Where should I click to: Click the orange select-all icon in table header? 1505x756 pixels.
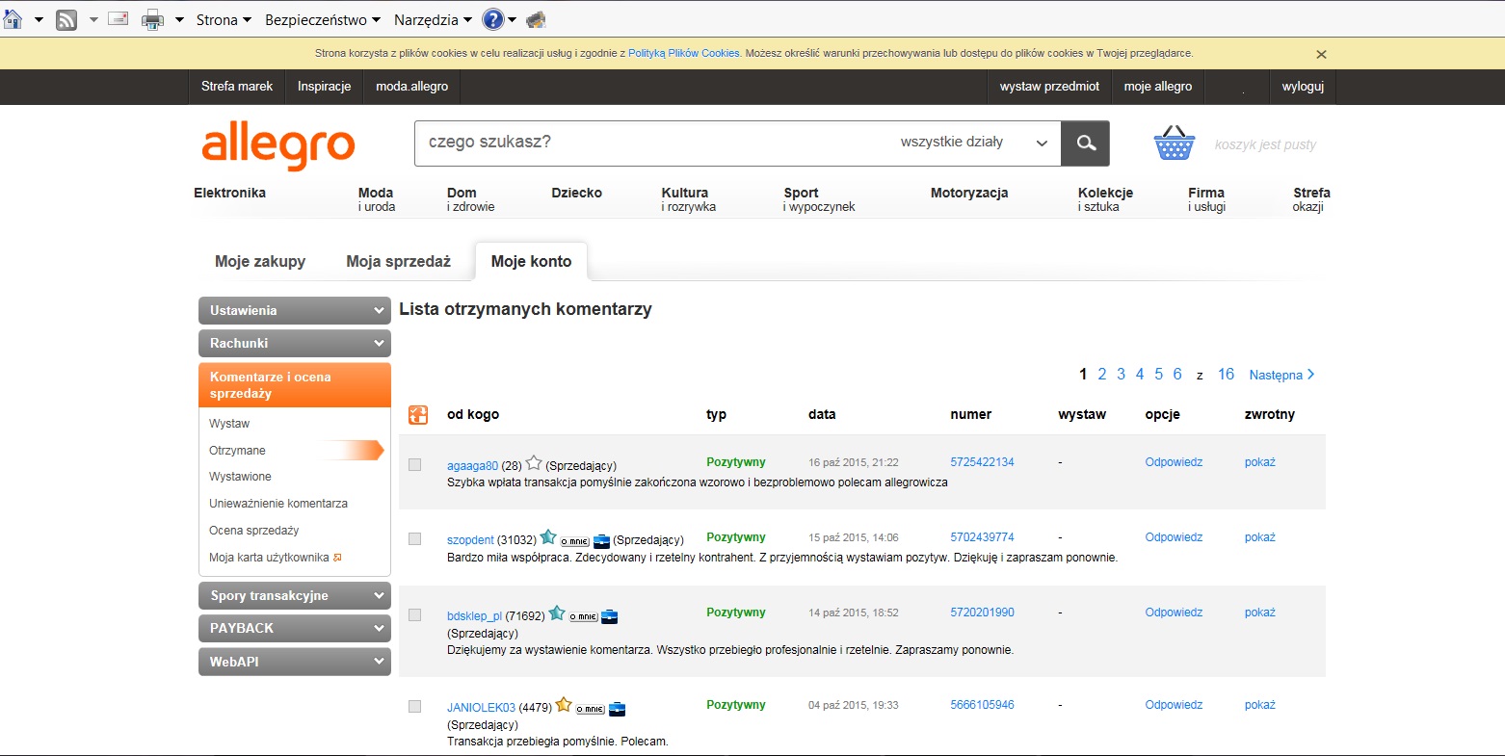click(x=418, y=415)
